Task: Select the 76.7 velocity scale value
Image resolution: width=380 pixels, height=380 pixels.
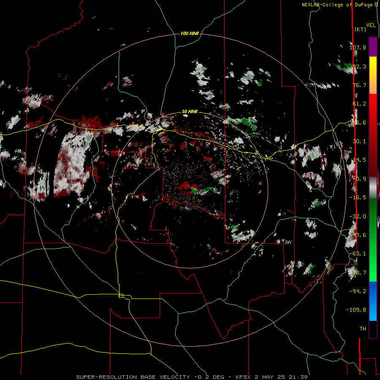Action: pos(359,85)
